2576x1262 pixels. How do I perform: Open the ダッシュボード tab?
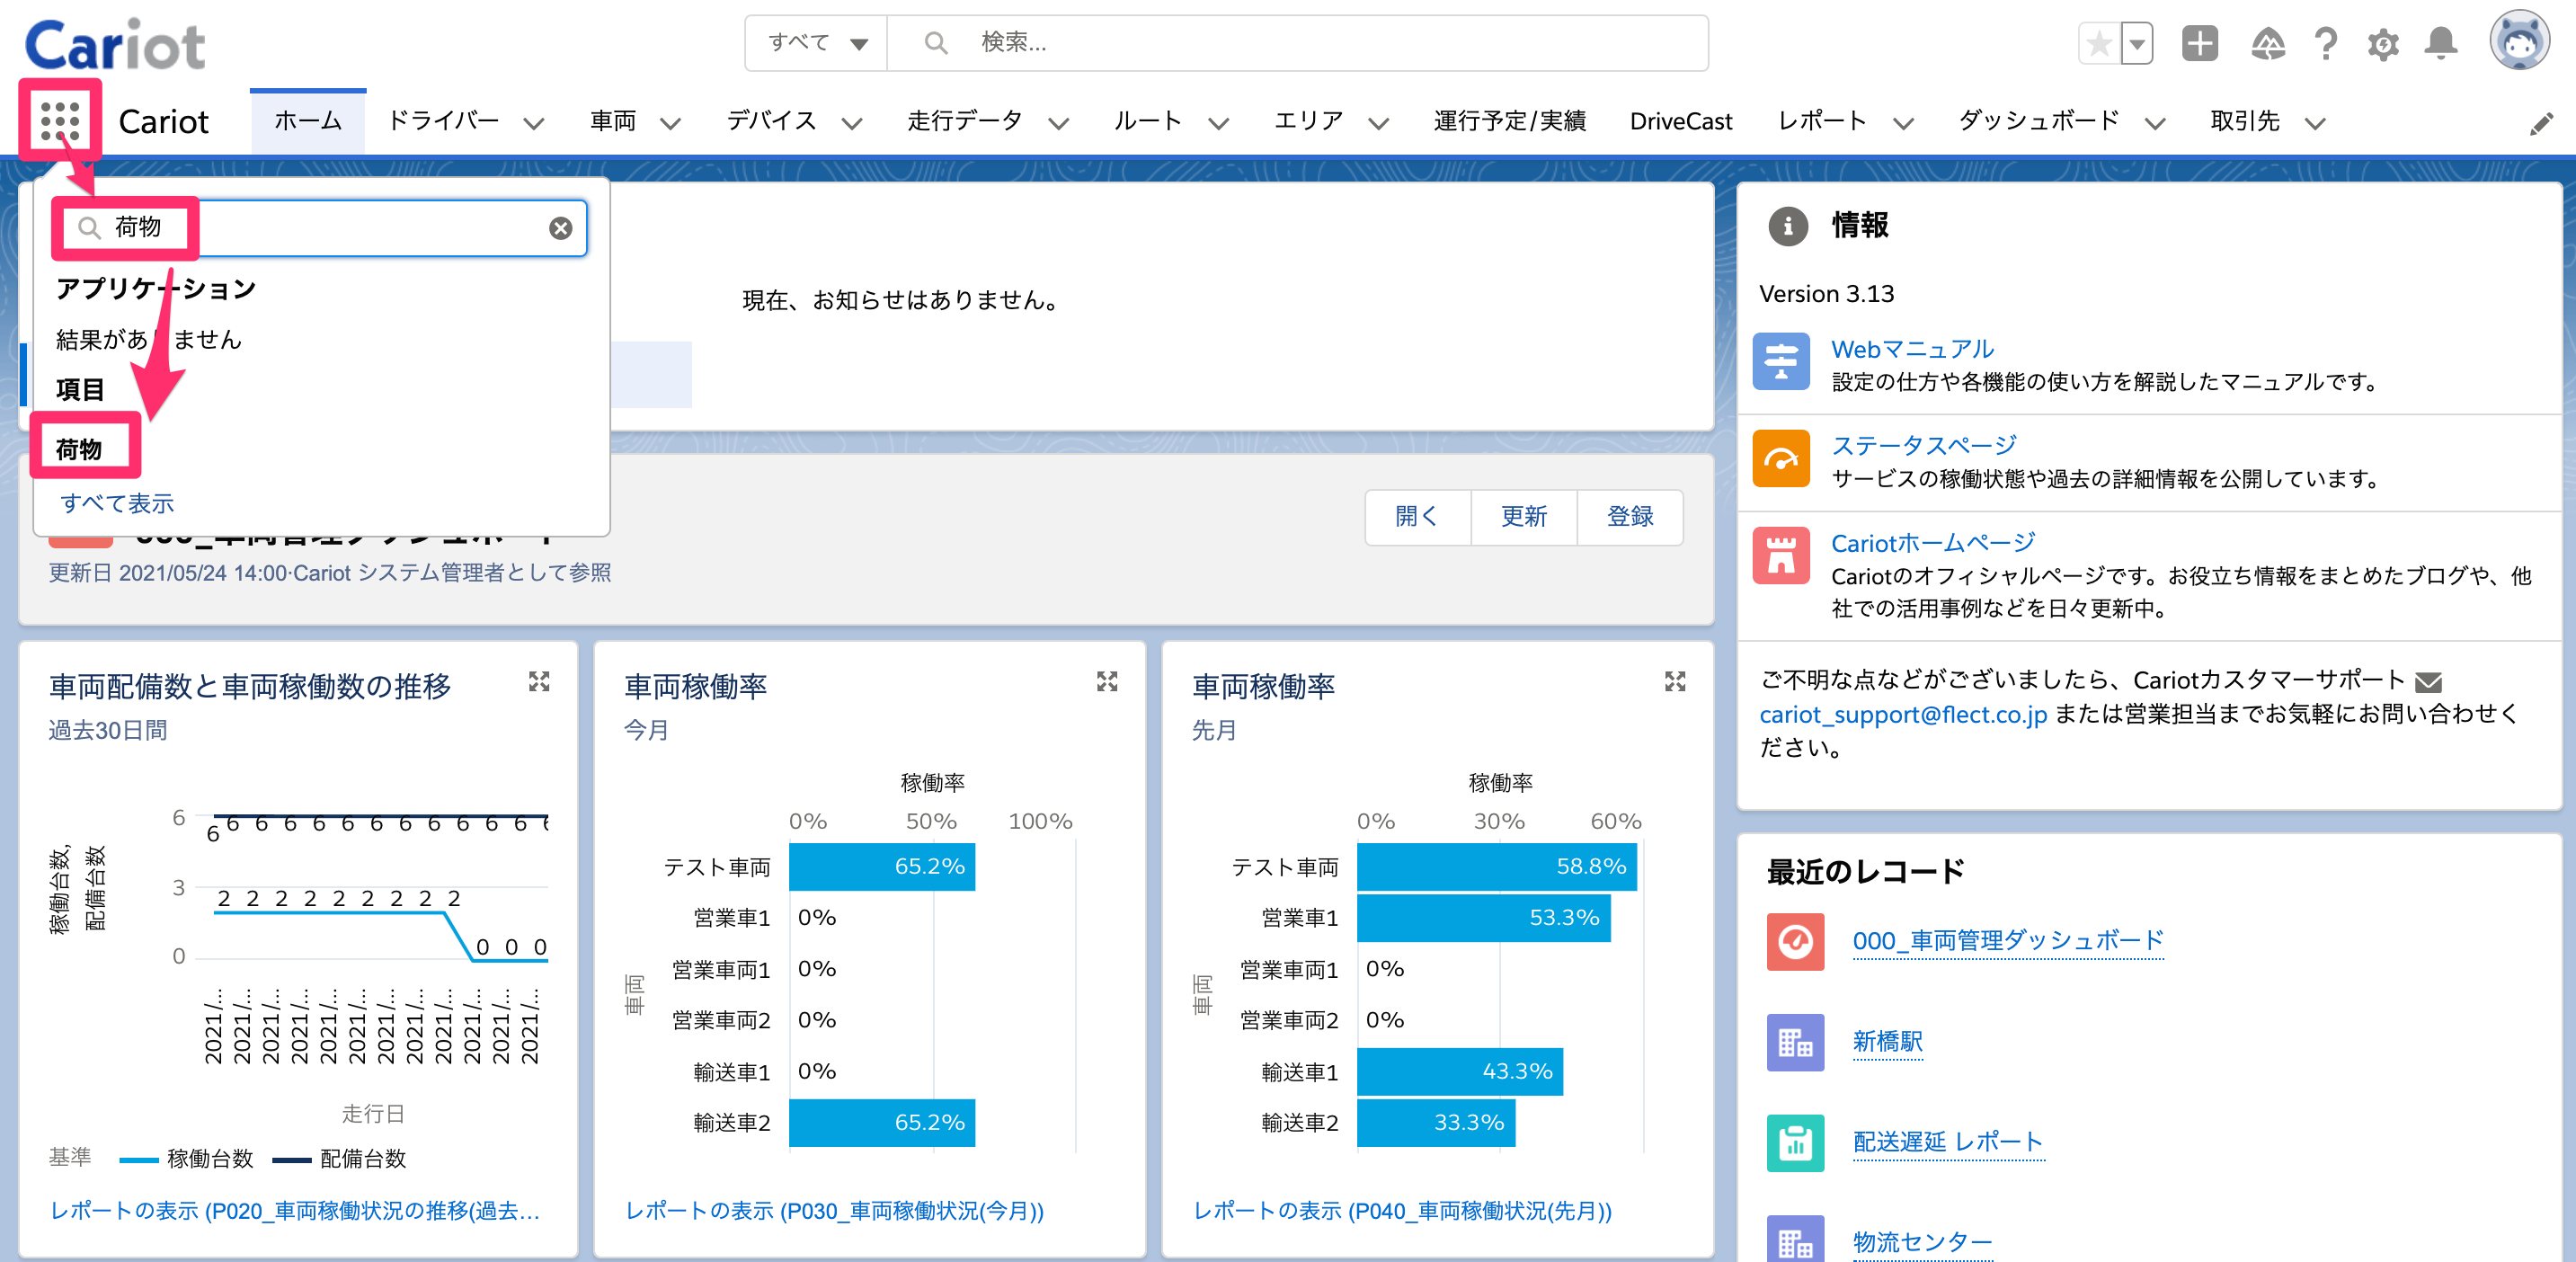2039,121
